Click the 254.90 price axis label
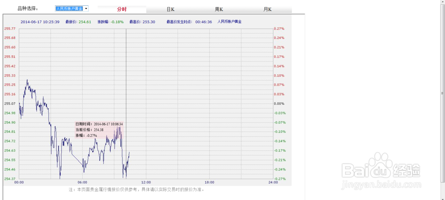This screenshot has height=200, width=445. (10, 122)
